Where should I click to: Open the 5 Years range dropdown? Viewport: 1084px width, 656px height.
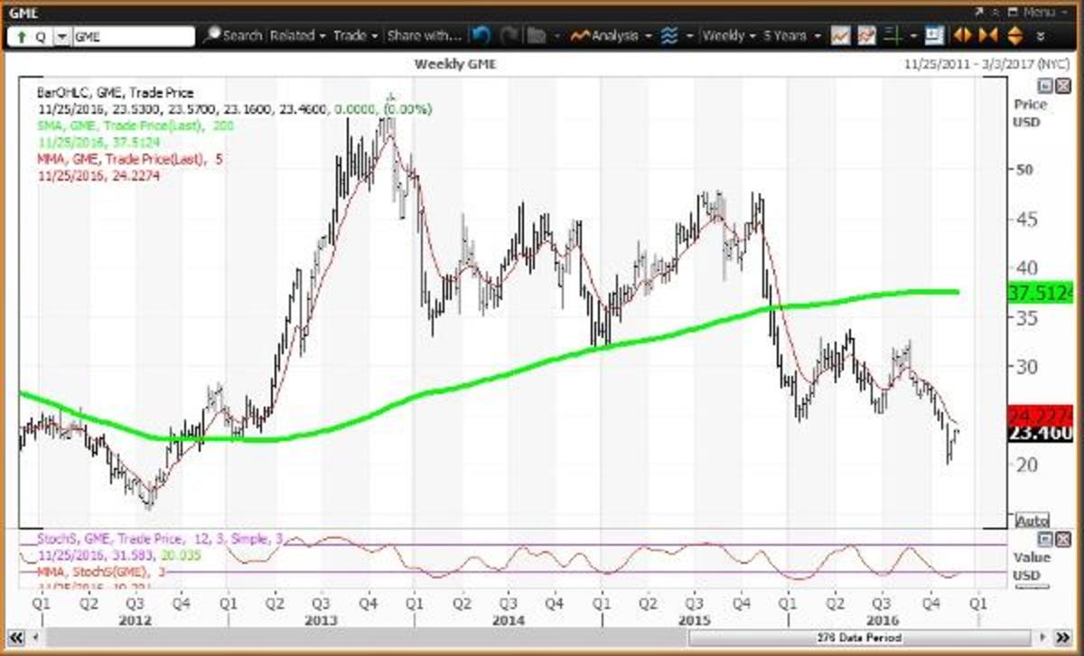pos(792,36)
